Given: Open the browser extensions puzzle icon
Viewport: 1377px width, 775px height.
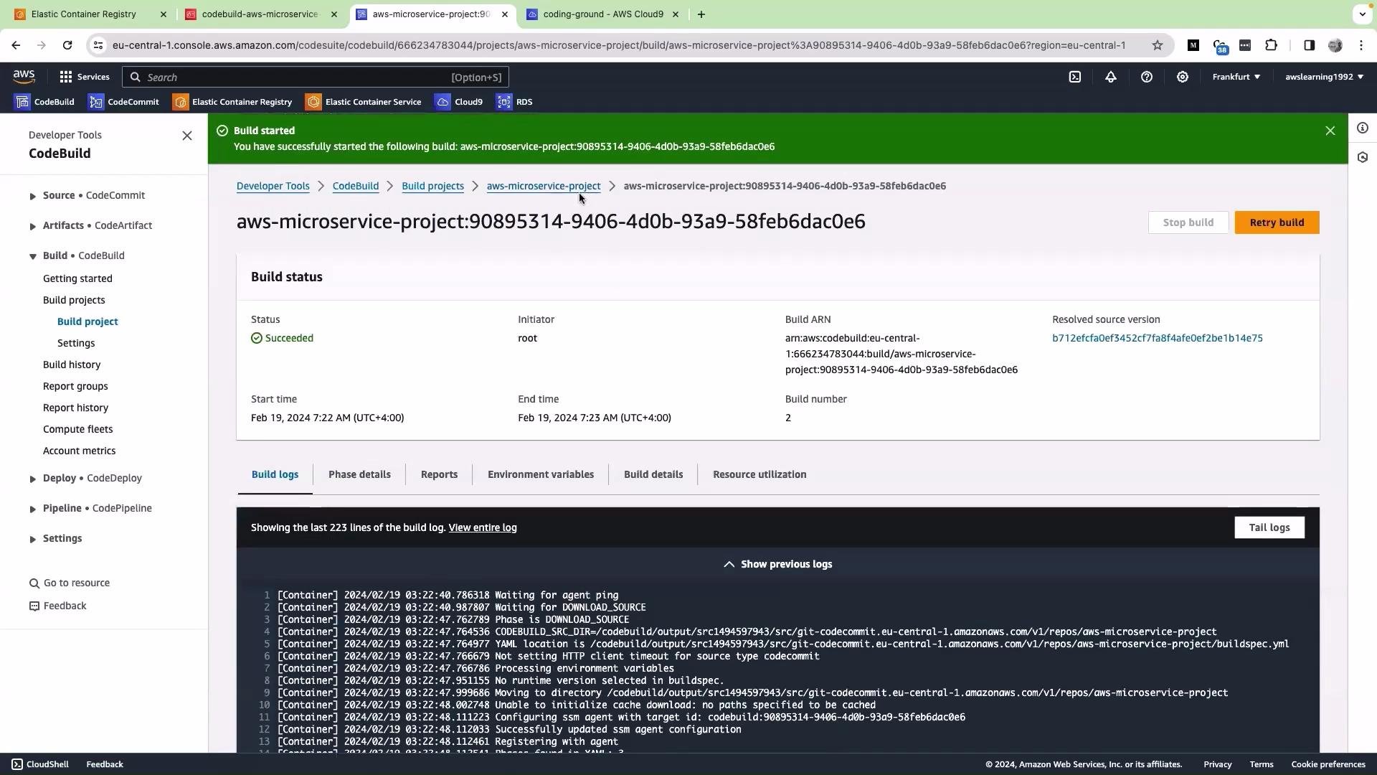Looking at the screenshot, I should (x=1271, y=45).
